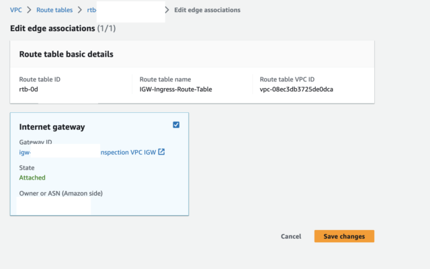Uncheck the Internet gateway checkbox

[176, 125]
